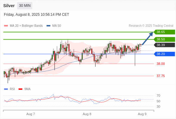Click the MA 50 legend color swatch
Viewport: 176px width, 119px height.
pos(48,26)
